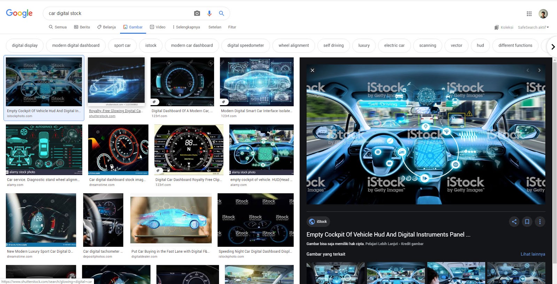Open Digital Dashboard Of A Modern Car thumbnail
The width and height of the screenshot is (557, 284).
click(182, 82)
